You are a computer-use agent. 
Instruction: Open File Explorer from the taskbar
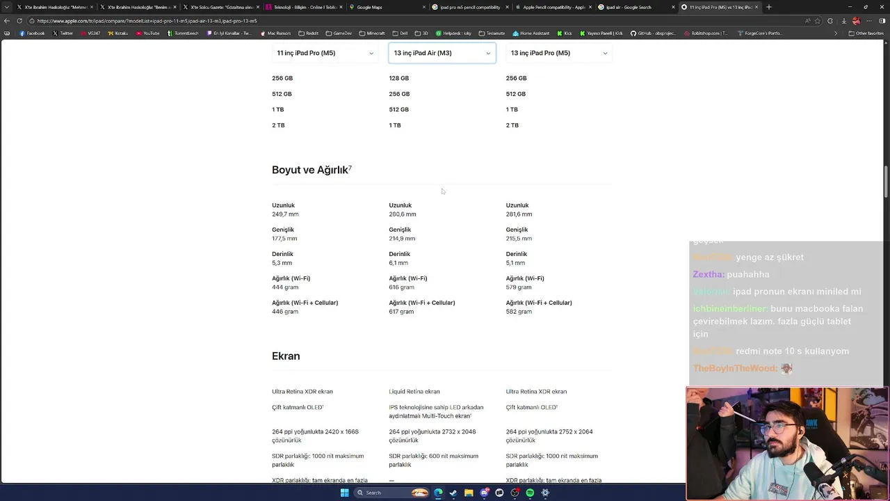coord(469,493)
